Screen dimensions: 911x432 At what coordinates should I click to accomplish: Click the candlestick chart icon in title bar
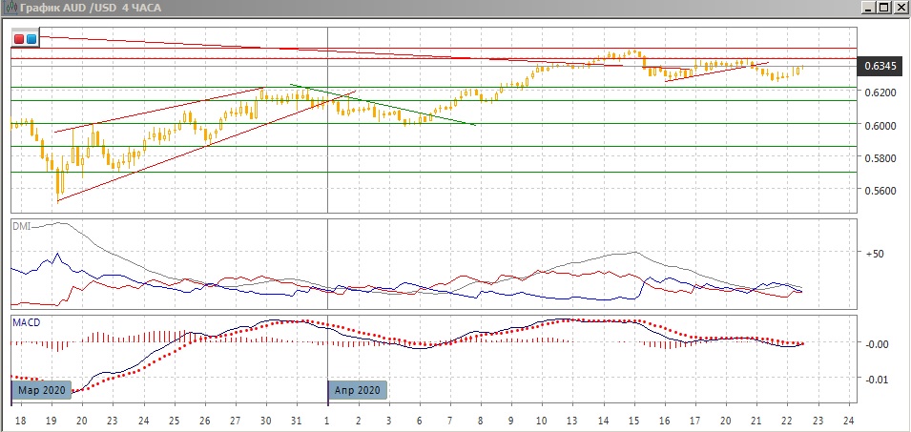pyautogui.click(x=10, y=8)
